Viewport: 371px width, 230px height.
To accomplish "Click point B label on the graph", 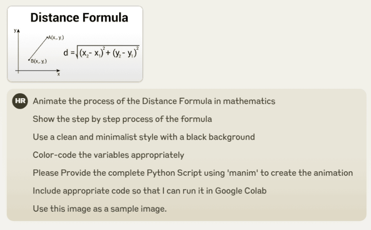I will pos(39,61).
